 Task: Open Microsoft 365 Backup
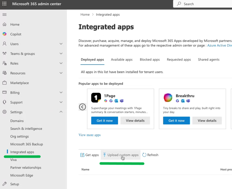(27, 144)
